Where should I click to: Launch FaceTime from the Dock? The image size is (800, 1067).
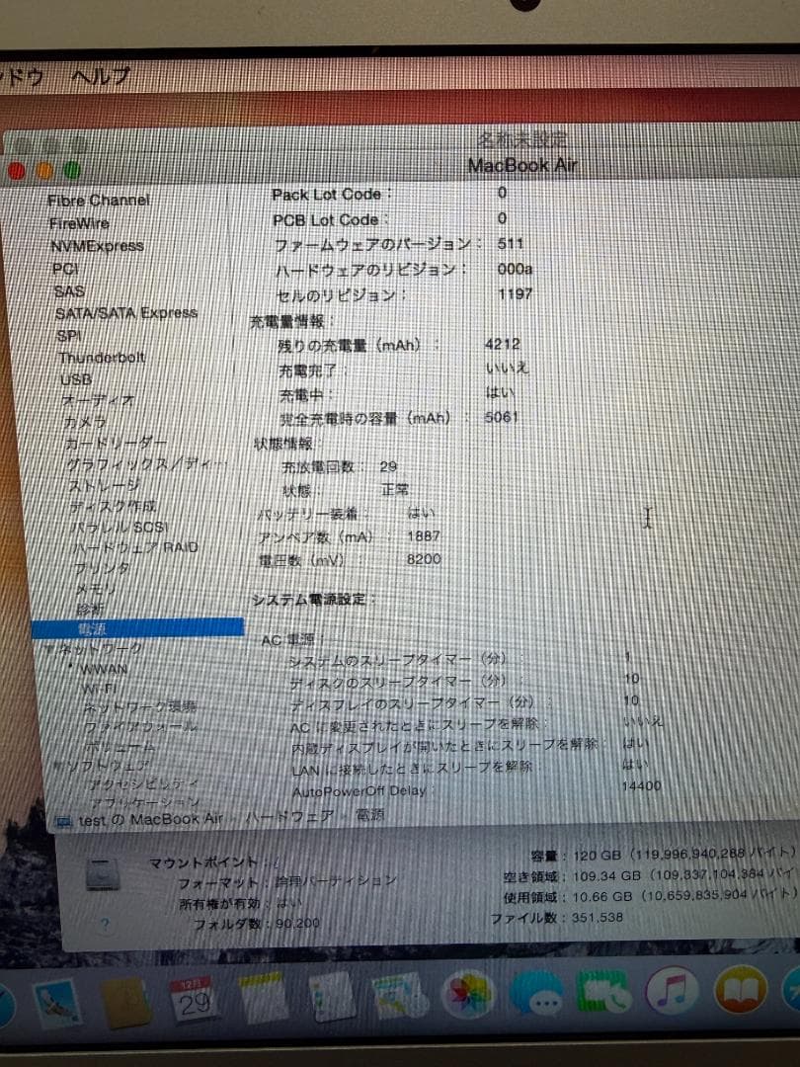(602, 998)
